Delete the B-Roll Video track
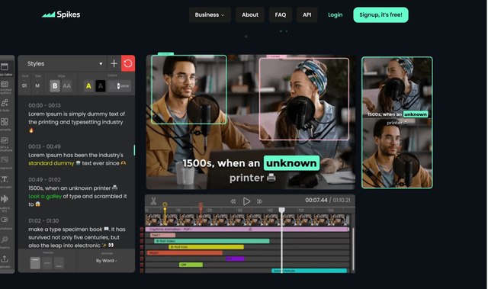This screenshot has width=488, height=289. pos(142,241)
